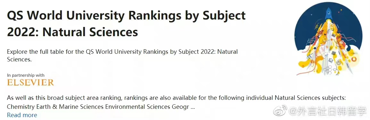Select the Environmental Sciences subject text
The image size is (370, 120).
coord(137,107)
